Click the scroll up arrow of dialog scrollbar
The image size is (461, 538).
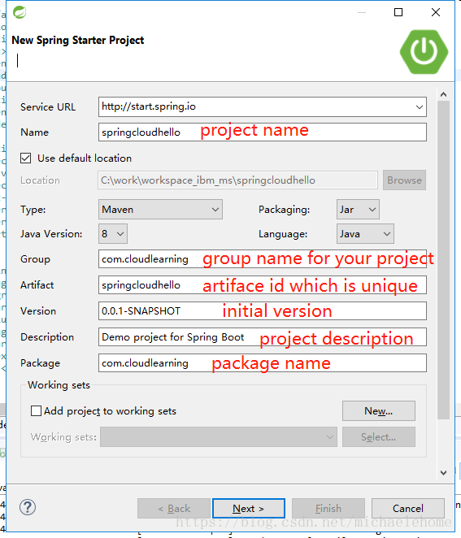(x=443, y=94)
